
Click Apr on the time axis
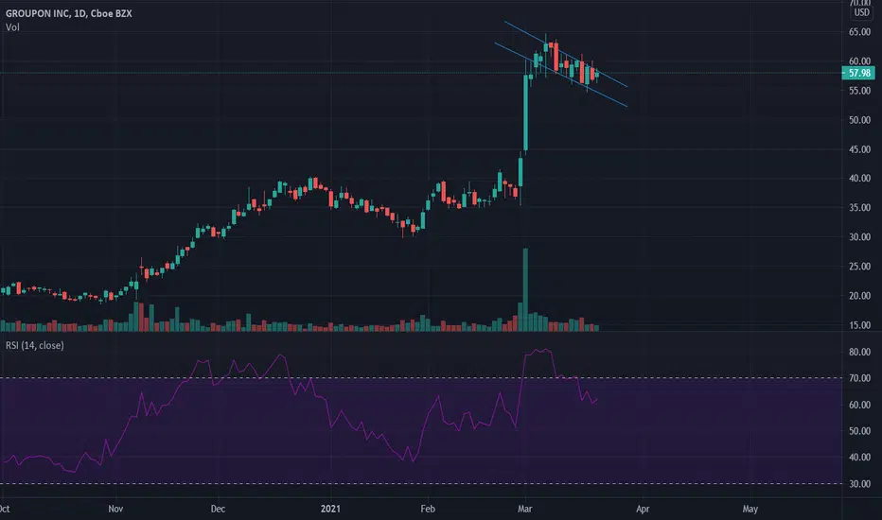643,509
